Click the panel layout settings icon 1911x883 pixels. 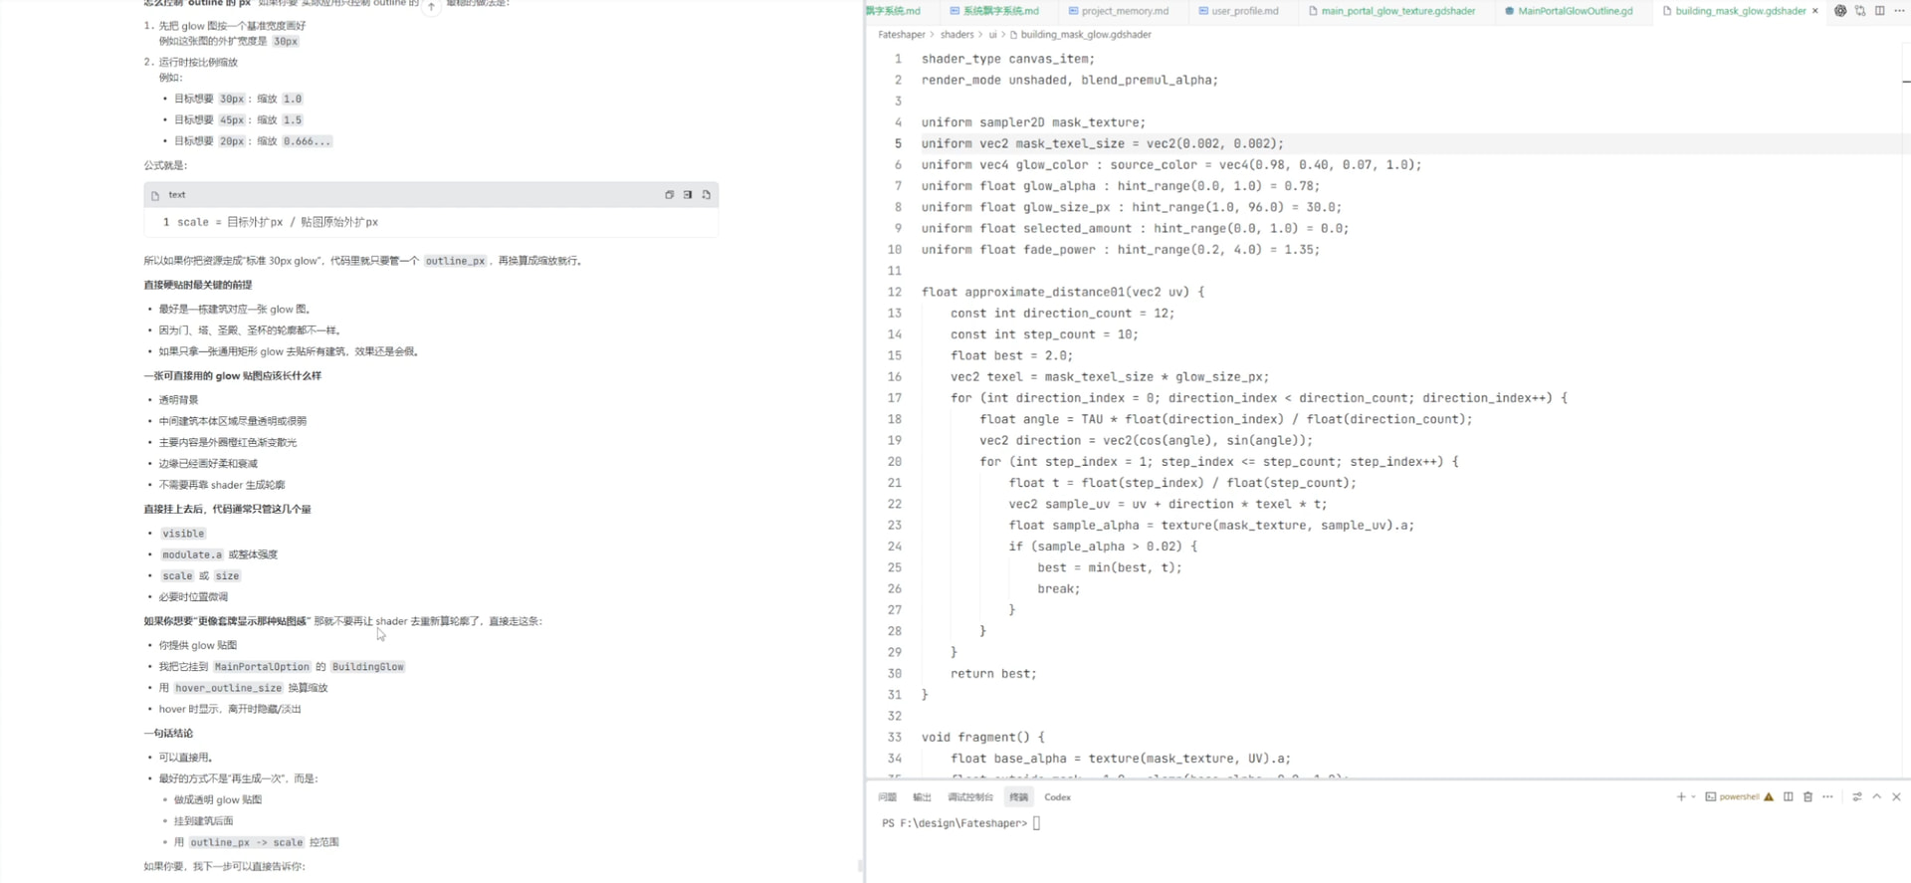click(1857, 796)
